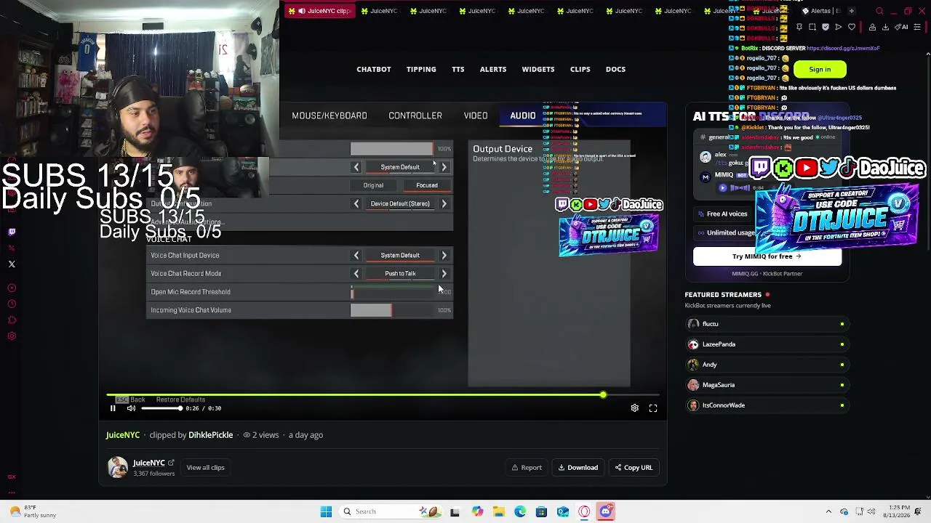Viewport: 931px width, 523px height.
Task: Open the DOCS menu item
Action: pyautogui.click(x=615, y=69)
